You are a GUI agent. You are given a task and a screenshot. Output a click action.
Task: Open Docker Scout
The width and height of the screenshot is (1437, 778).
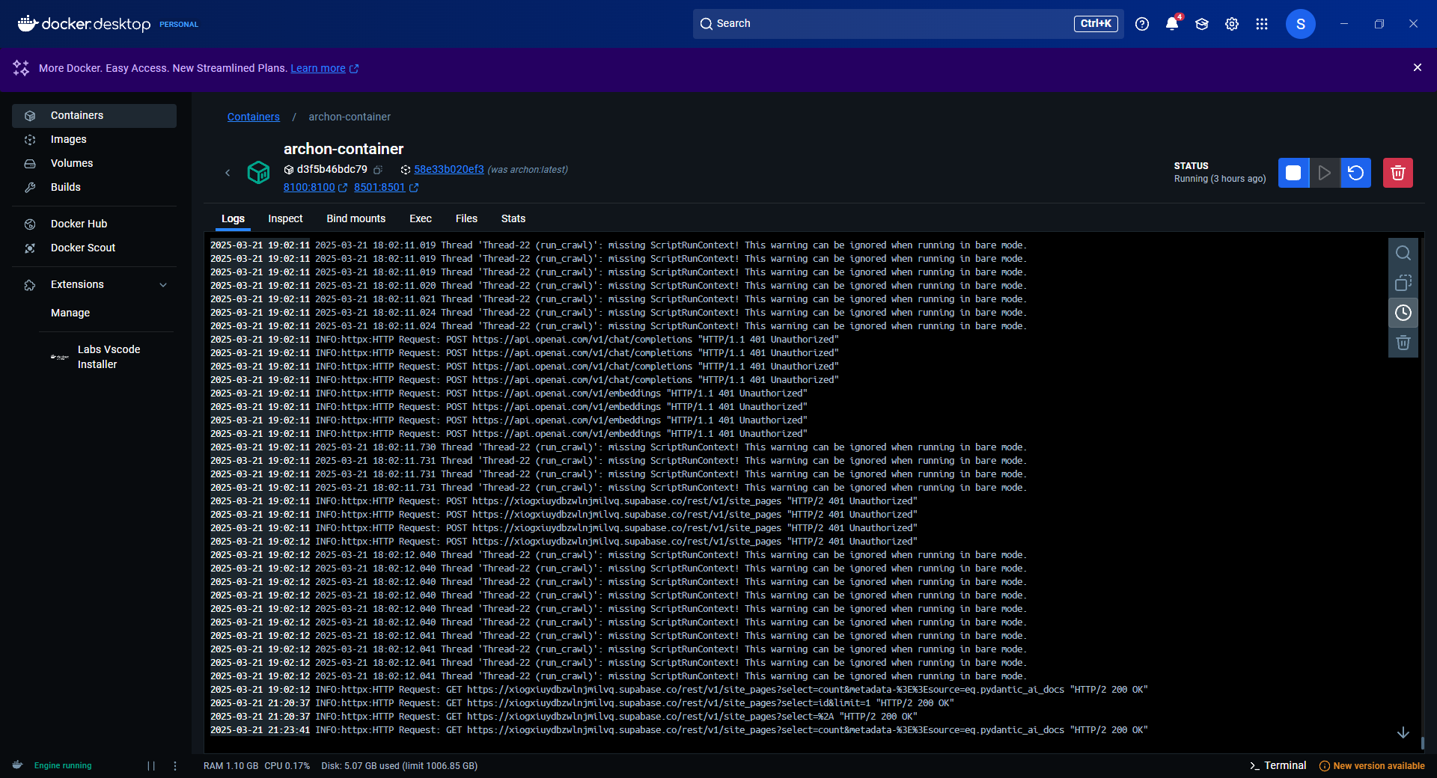point(94,248)
